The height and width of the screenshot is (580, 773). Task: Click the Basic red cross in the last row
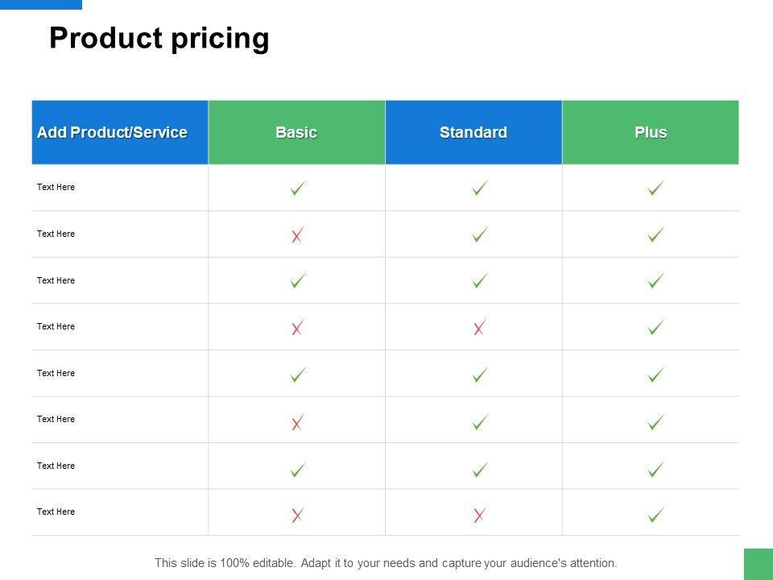pos(297,515)
